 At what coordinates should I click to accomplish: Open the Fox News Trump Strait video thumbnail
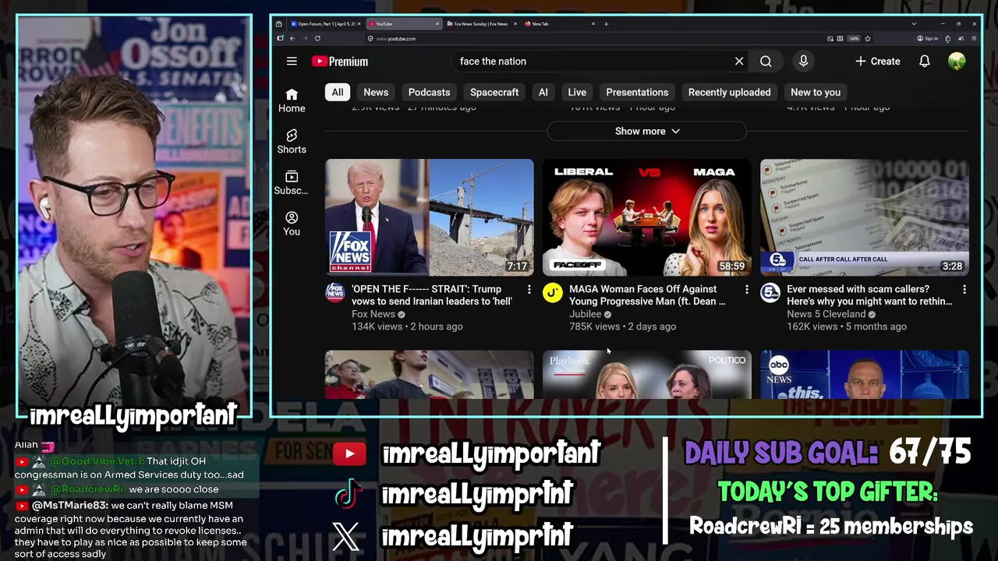[430, 217]
